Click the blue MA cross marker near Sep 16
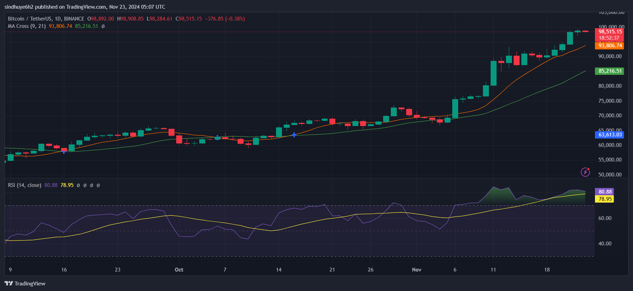633x291 pixels. tap(64, 151)
